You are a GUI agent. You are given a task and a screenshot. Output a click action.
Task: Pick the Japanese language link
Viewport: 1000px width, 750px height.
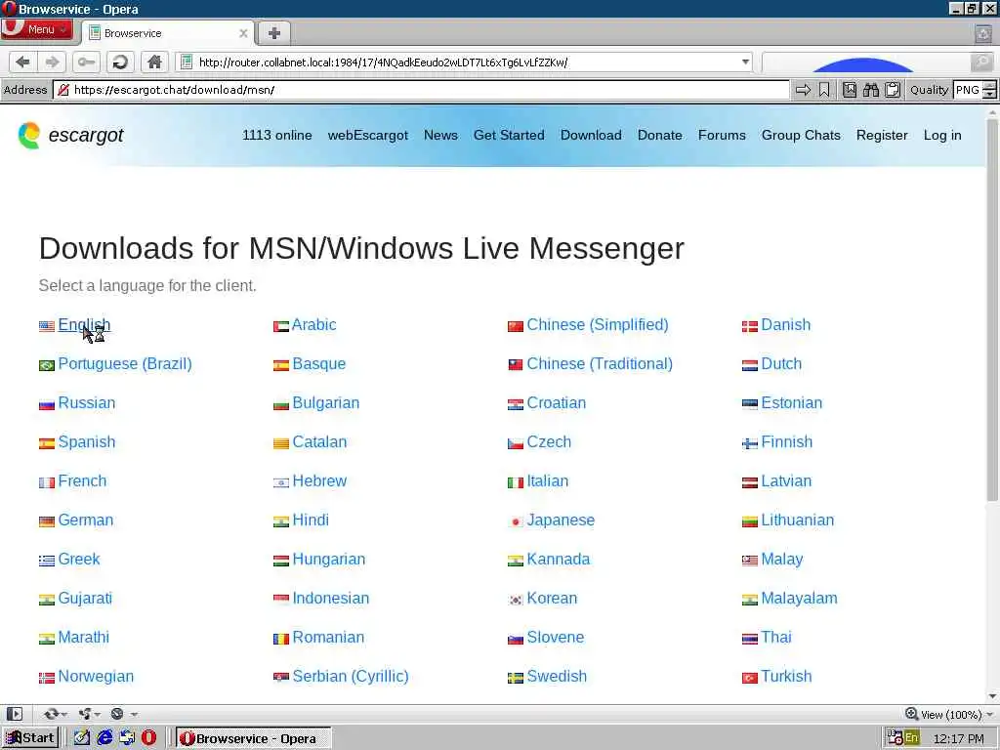pos(561,520)
